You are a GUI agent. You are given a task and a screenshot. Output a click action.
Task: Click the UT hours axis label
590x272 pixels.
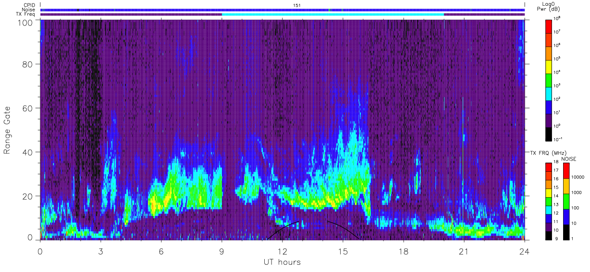click(282, 262)
